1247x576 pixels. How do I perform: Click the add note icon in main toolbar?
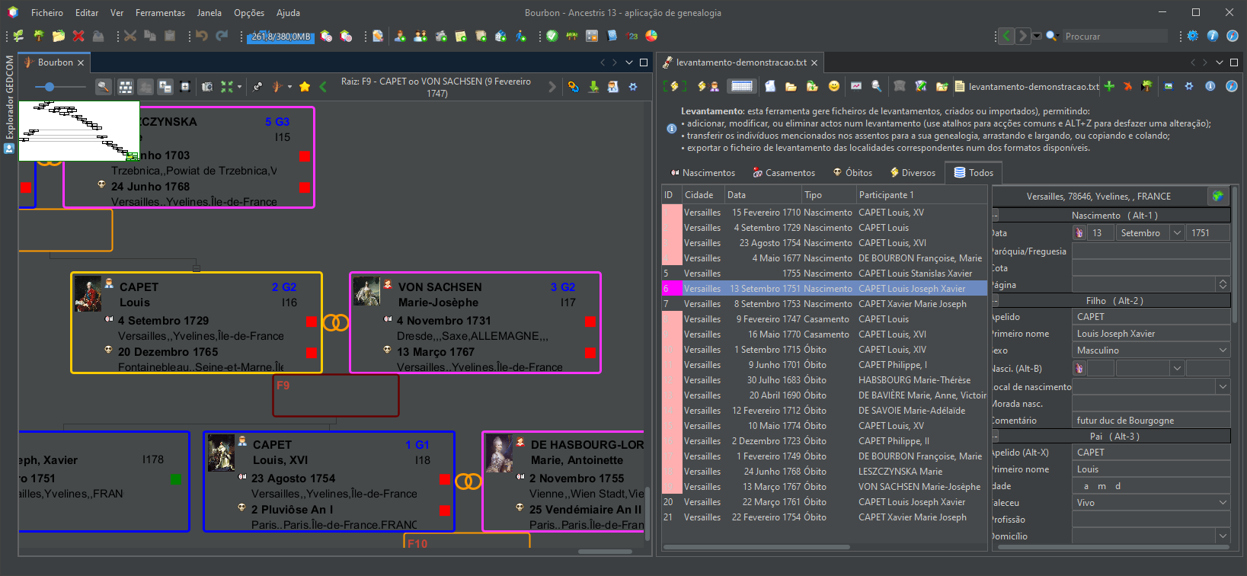(461, 36)
